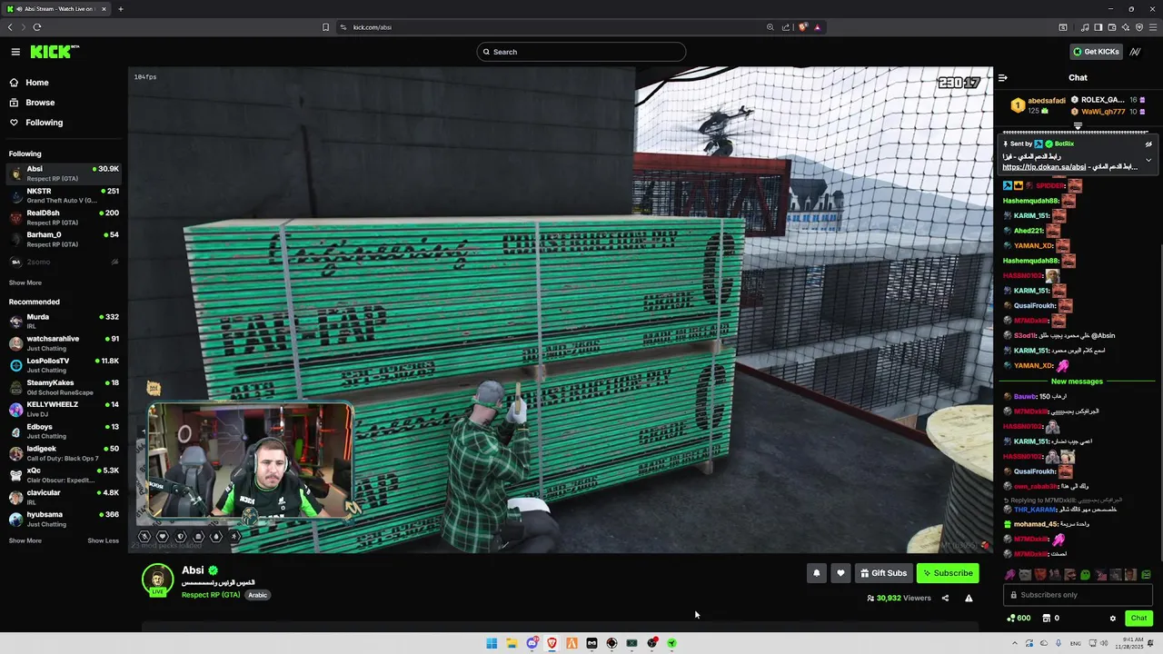Open File Explorer from the taskbar
The width and height of the screenshot is (1163, 654).
[x=512, y=643]
